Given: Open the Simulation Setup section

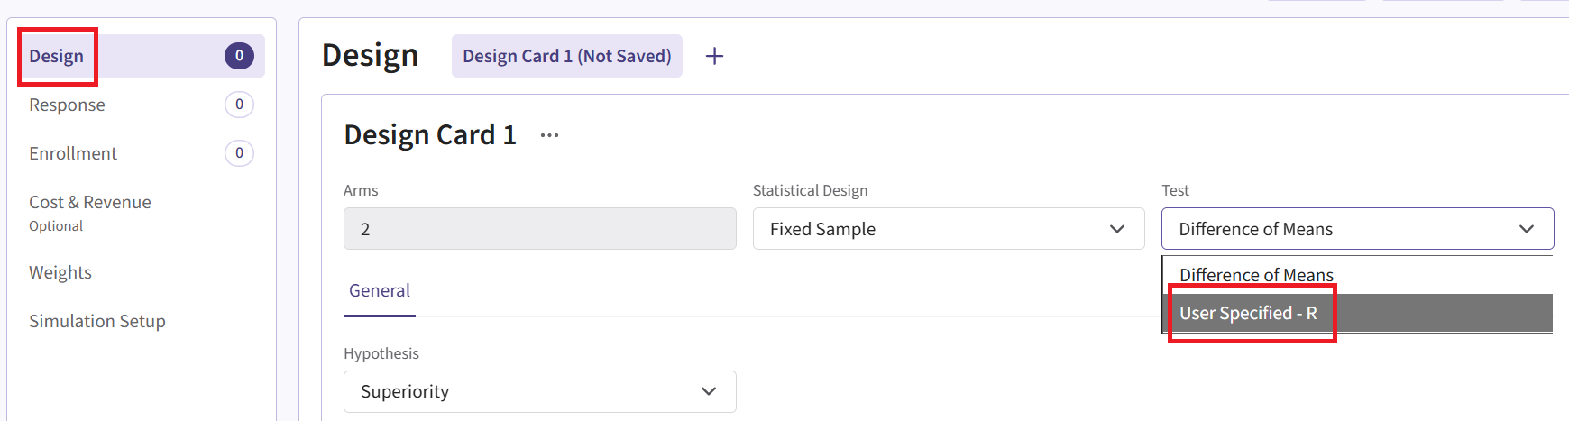Looking at the screenshot, I should tap(97, 321).
